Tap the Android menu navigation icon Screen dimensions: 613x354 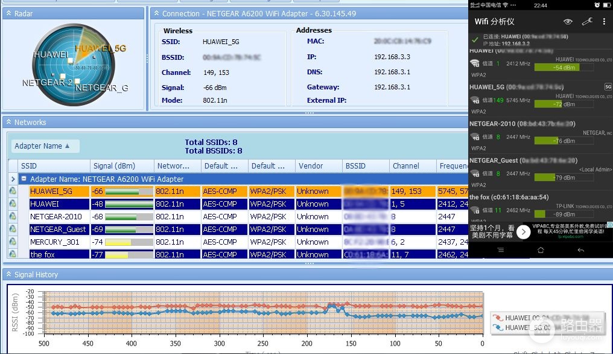(500, 250)
